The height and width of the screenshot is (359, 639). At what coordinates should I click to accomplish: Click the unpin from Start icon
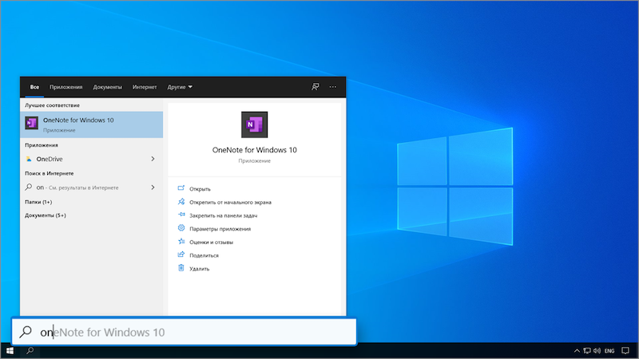tap(181, 202)
